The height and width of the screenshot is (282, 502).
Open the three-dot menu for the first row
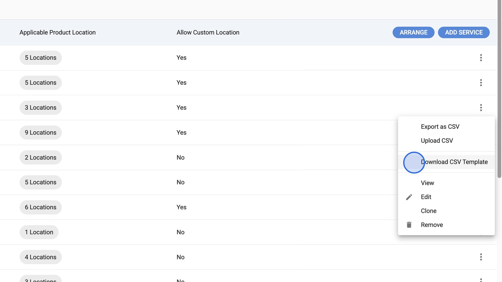point(481,58)
